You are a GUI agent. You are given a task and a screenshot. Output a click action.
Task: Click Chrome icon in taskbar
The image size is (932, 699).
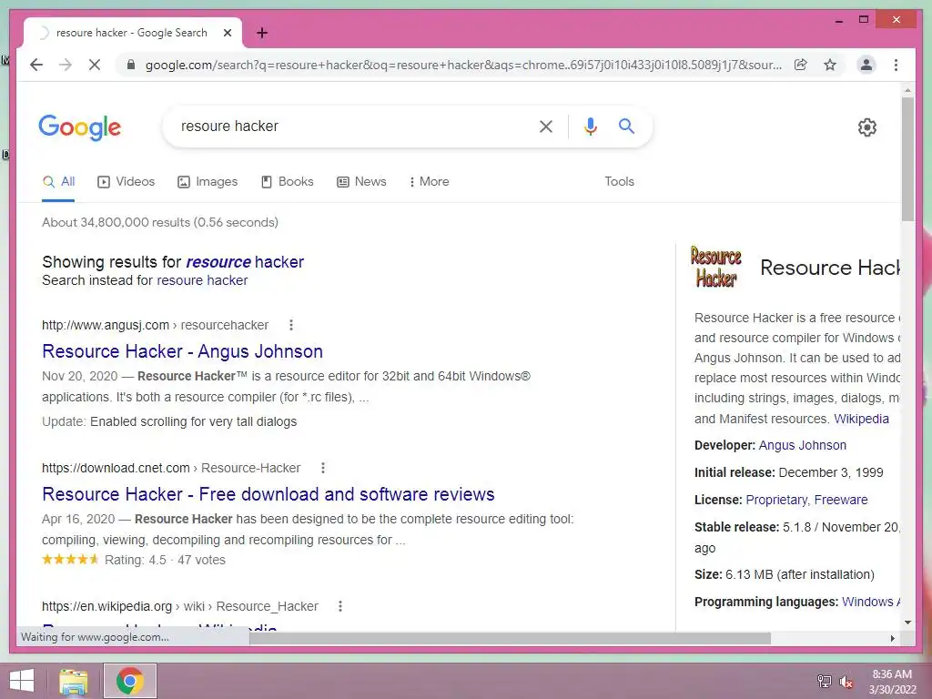(129, 681)
